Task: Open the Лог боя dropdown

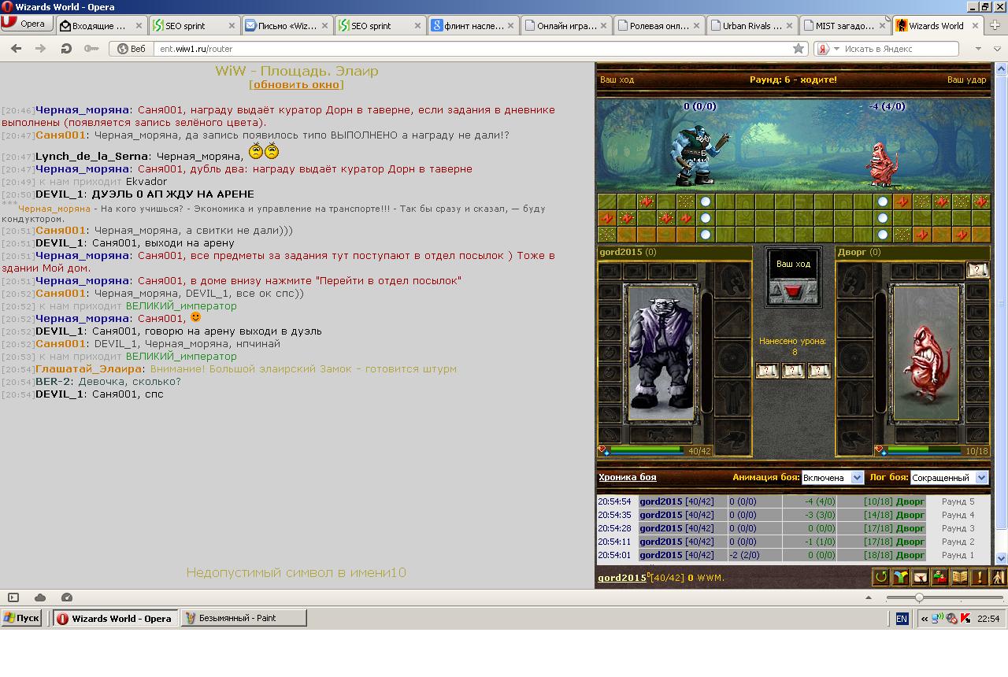Action: click(x=949, y=478)
